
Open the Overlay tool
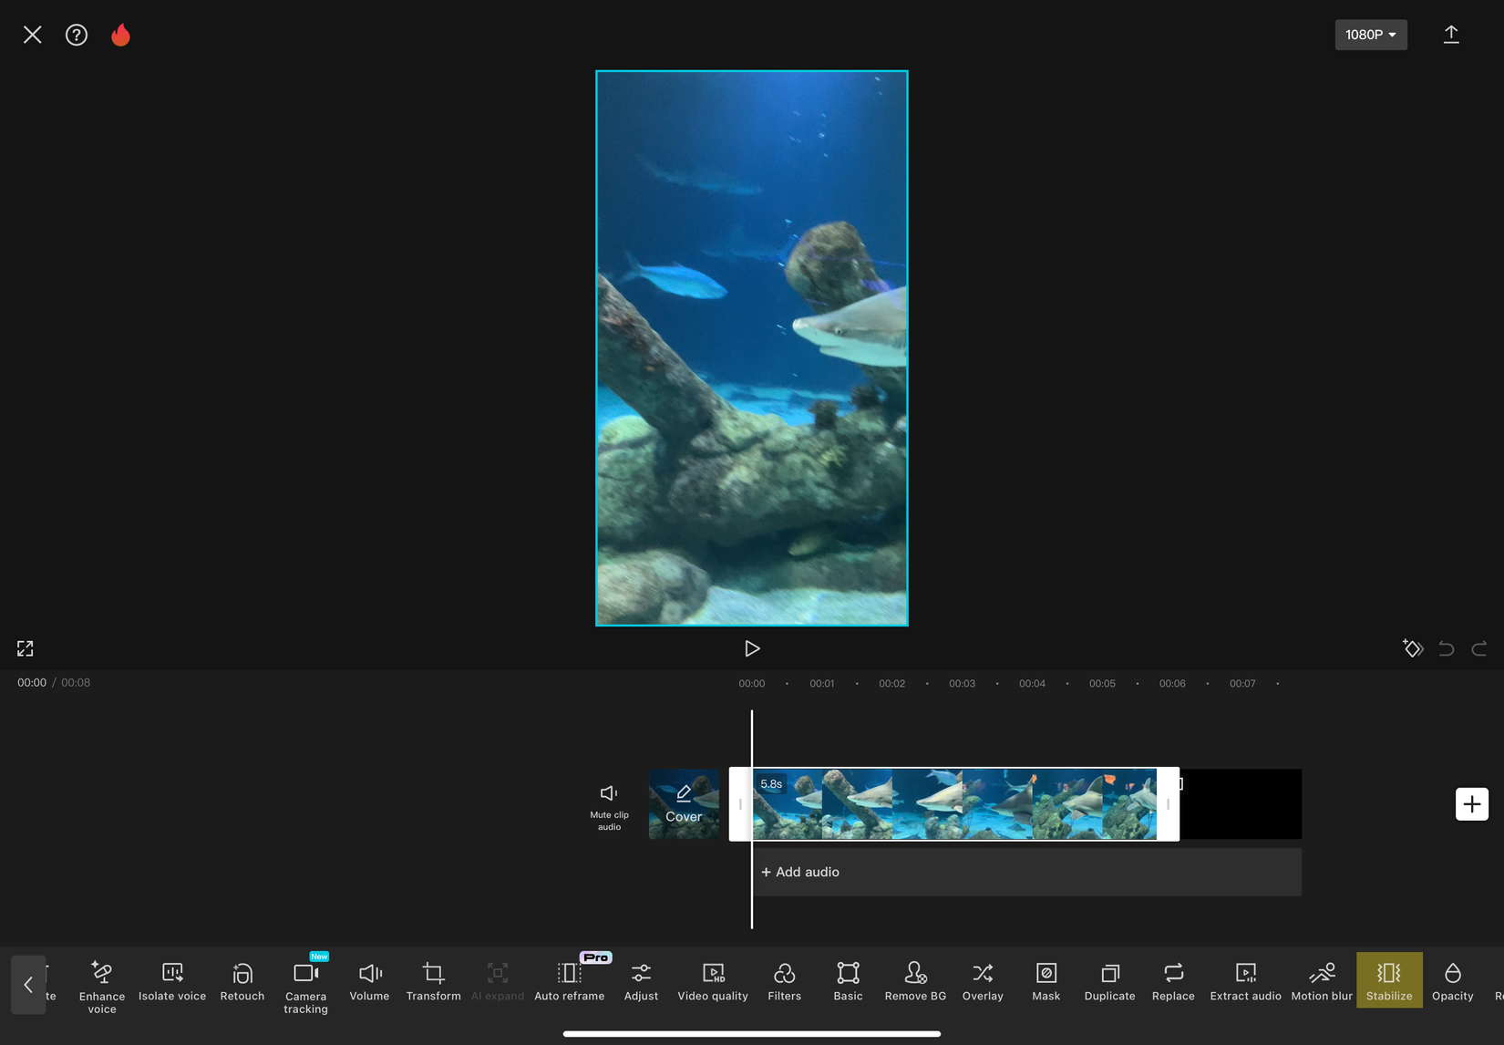coord(983,980)
